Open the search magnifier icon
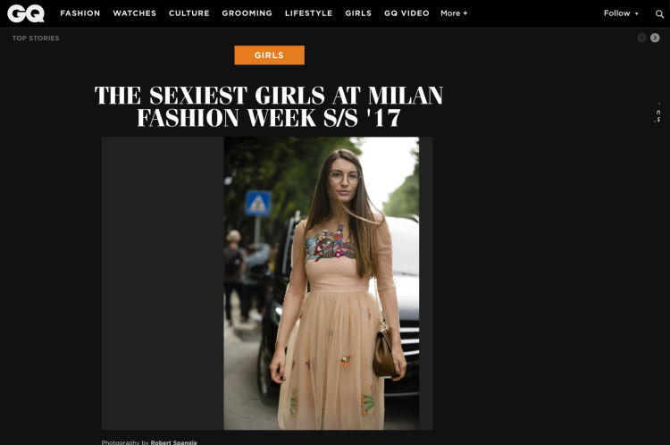The width and height of the screenshot is (670, 445). pos(659,14)
